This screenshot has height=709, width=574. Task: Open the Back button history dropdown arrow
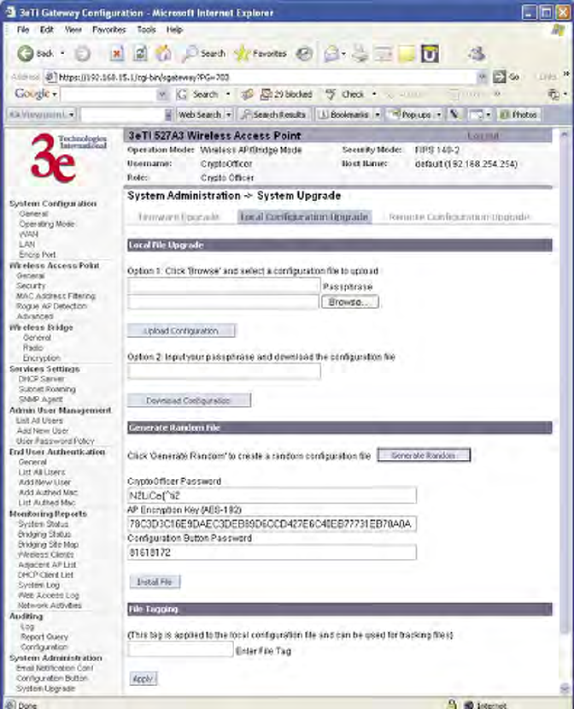pos(62,53)
